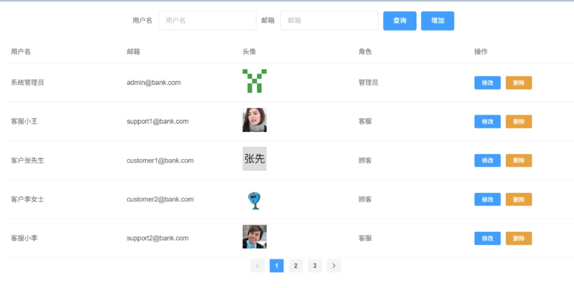Click the gray 张先 text avatar
The image size is (574, 288).
pyautogui.click(x=254, y=159)
